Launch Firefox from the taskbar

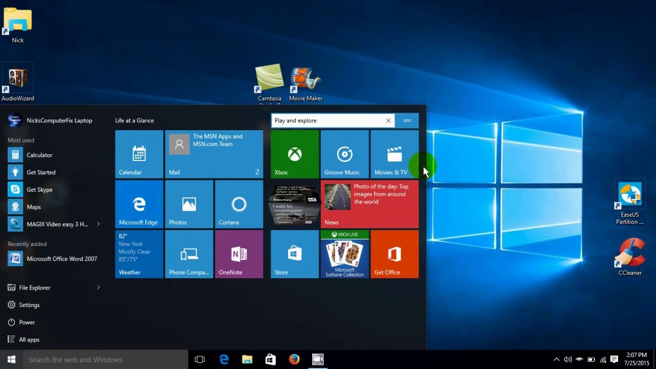tap(294, 359)
